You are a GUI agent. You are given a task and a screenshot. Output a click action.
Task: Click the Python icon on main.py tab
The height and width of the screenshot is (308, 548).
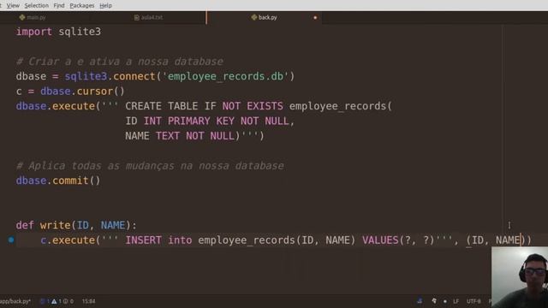[x=22, y=17]
